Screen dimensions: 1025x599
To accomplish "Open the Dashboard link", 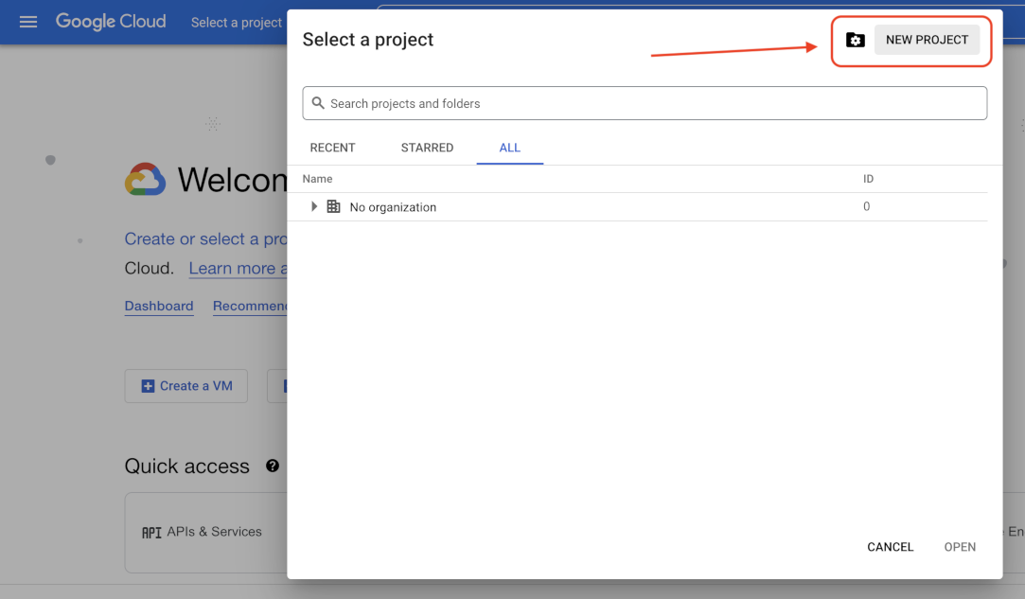I will [x=159, y=306].
